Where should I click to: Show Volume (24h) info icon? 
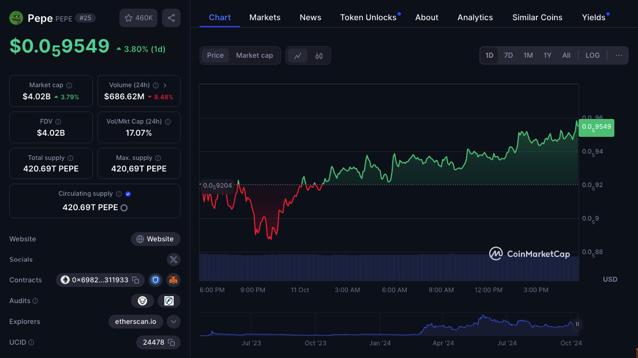pos(156,85)
